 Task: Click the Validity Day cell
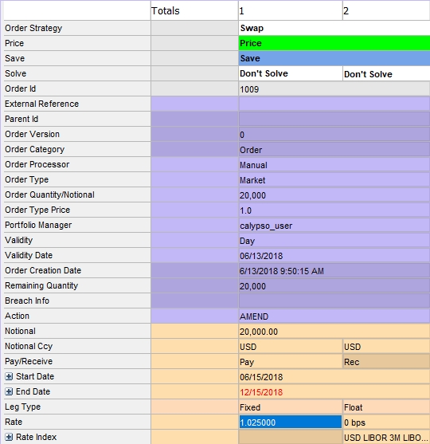(x=334, y=241)
